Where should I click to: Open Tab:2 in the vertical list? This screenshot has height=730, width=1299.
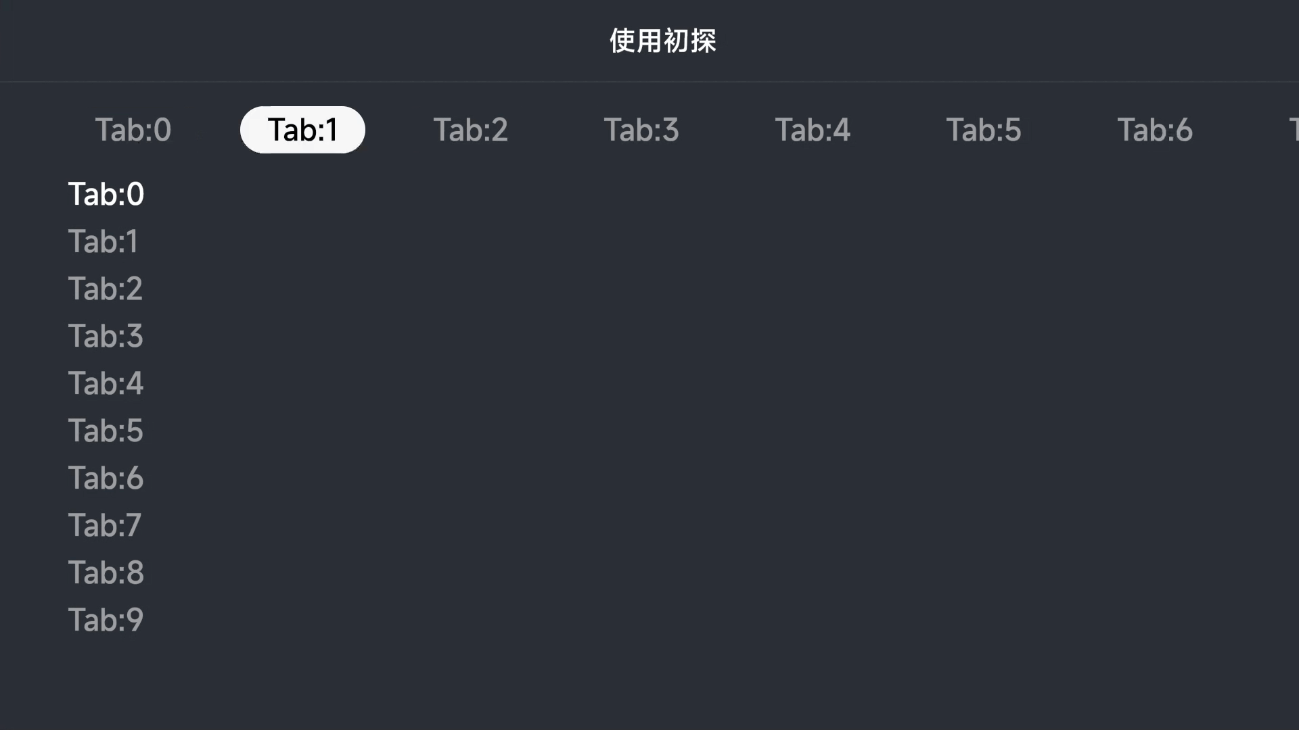click(x=106, y=289)
